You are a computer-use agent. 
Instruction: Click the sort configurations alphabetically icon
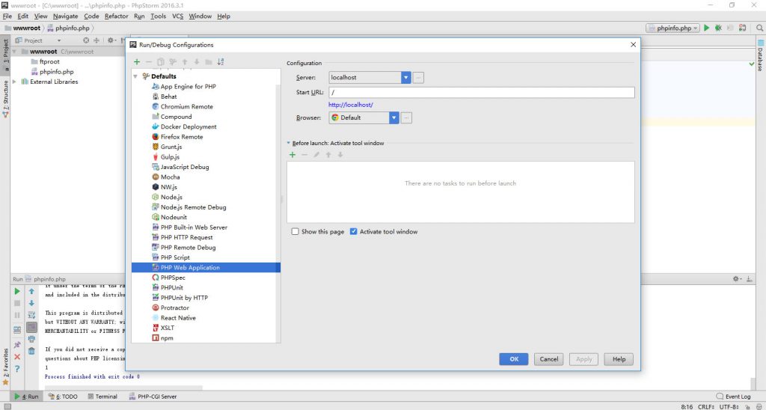click(221, 61)
